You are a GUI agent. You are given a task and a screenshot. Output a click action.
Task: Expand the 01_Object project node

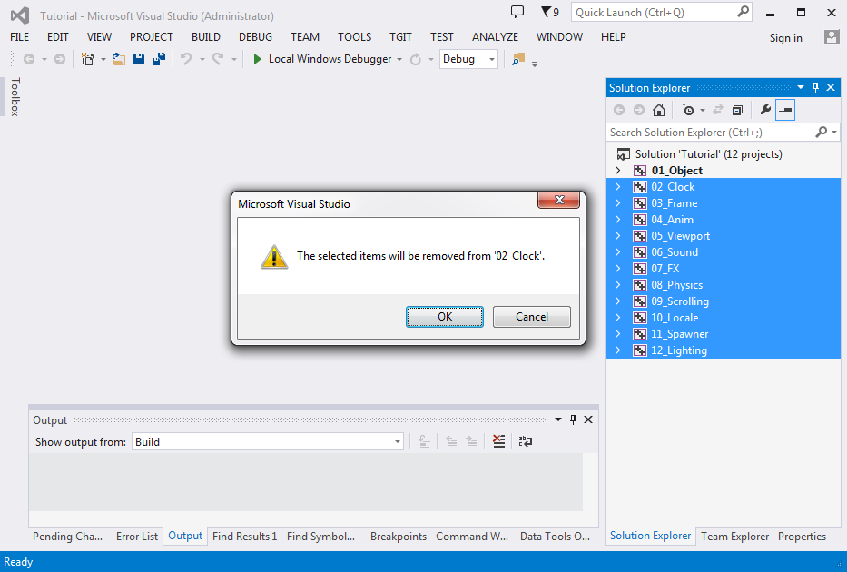tap(618, 171)
